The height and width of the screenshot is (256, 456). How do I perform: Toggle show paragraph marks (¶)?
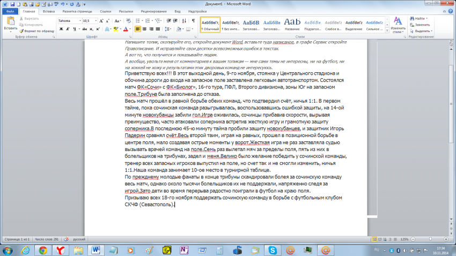click(x=194, y=20)
